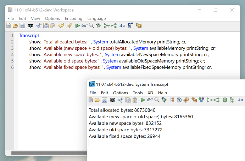Image resolution: width=245 pixels, height=161 pixels.
Task: Click camera snapshot icon in Workspace toolbar
Action: pos(30,25)
